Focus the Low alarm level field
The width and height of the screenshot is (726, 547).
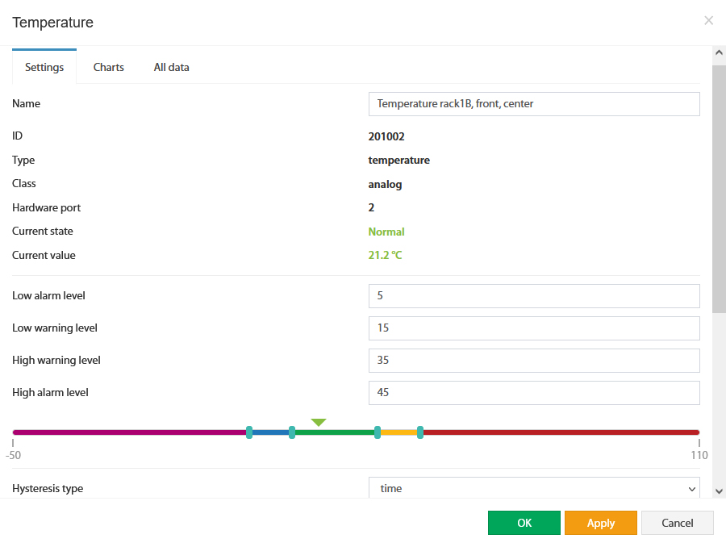point(534,296)
